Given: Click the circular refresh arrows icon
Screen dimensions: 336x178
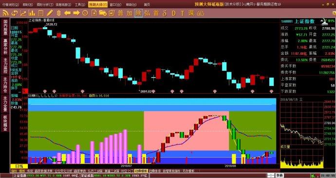Looking at the screenshot, I should [x=14, y=13].
